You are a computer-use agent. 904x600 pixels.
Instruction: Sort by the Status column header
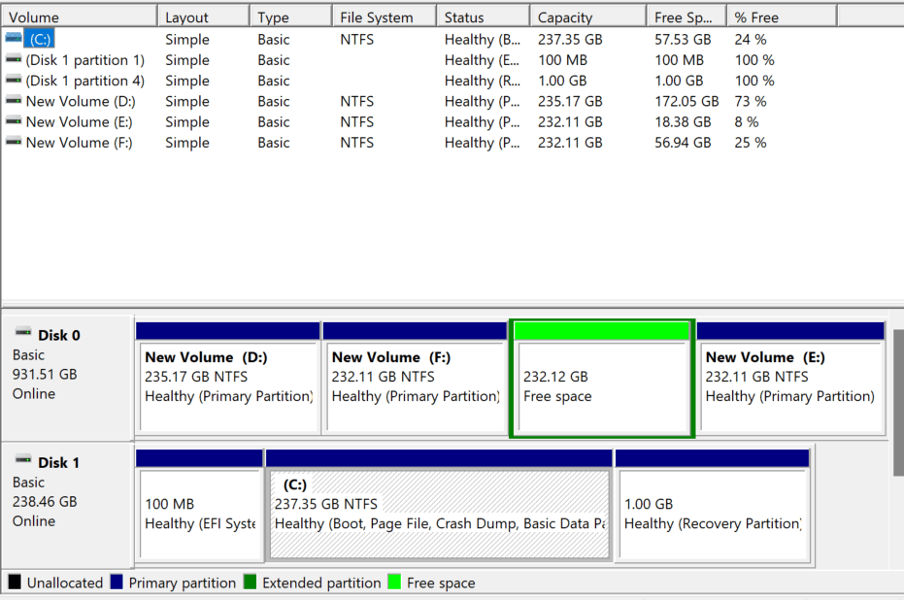484,17
